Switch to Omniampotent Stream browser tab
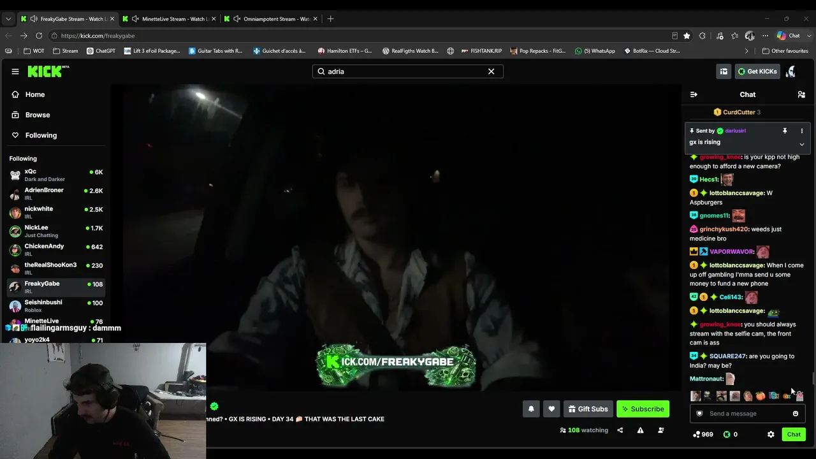816x459 pixels. click(270, 19)
